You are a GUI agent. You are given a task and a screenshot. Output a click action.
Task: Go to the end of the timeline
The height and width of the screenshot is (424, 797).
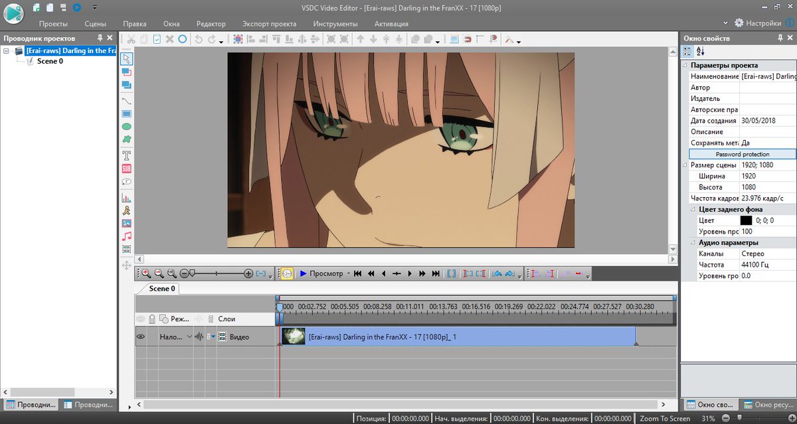pyautogui.click(x=436, y=273)
